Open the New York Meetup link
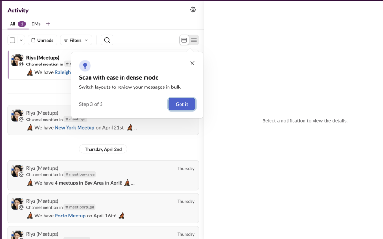 pos(74,128)
